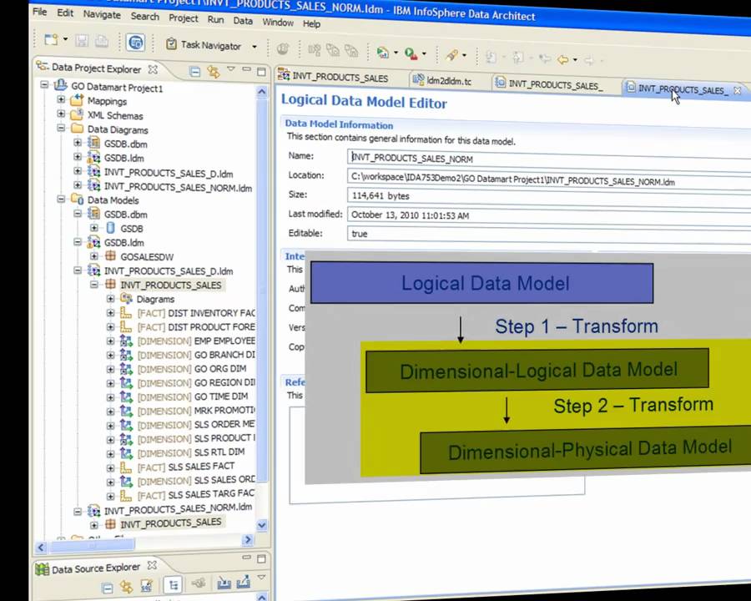751x601 pixels.
Task: Select [FACT] DIST INVENTORY FAC entity
Action: coord(196,313)
